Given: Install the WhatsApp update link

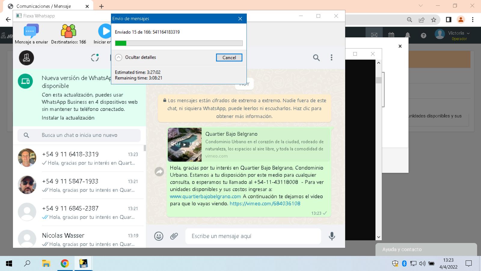Looking at the screenshot, I should pyautogui.click(x=68, y=118).
